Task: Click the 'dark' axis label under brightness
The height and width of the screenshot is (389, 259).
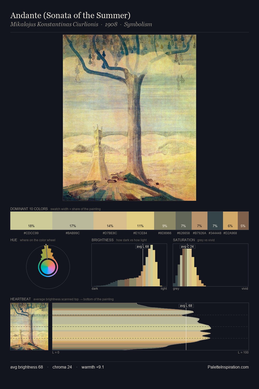Action: click(95, 289)
